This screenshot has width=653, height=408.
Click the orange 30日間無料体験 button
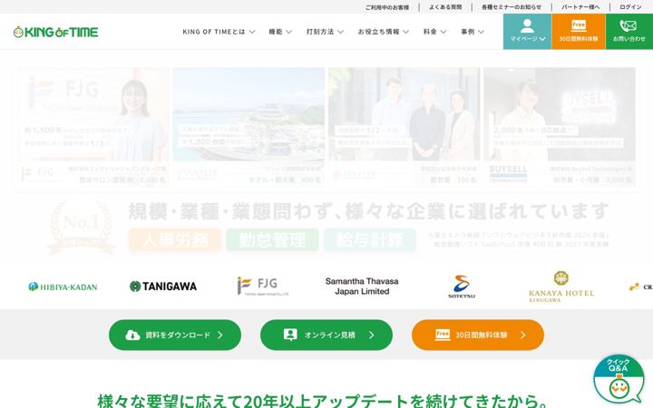click(478, 335)
